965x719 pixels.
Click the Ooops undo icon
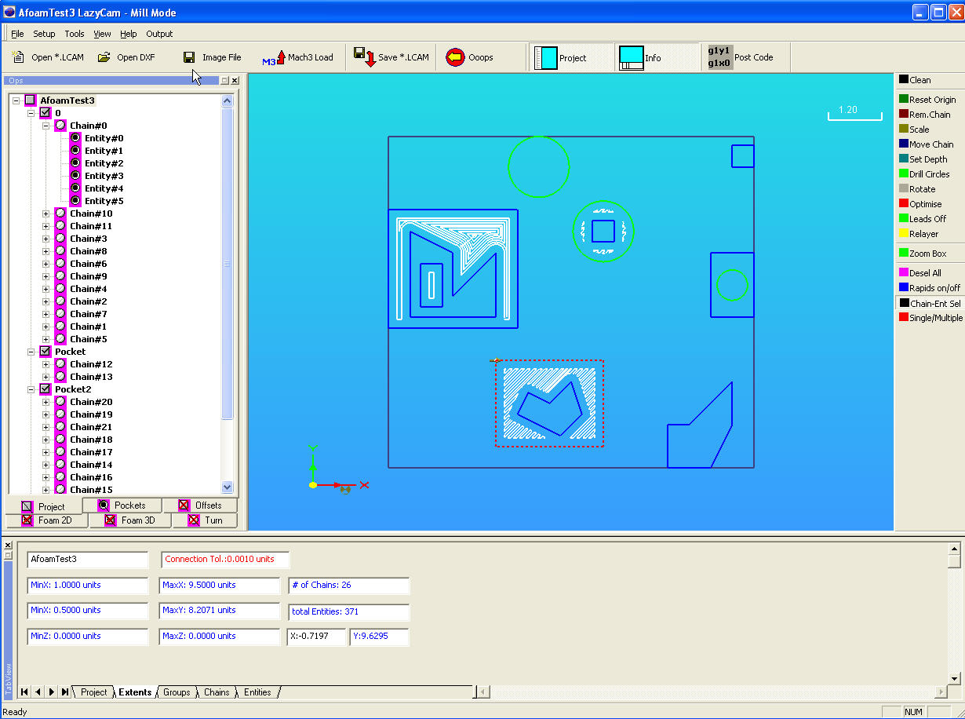(455, 57)
